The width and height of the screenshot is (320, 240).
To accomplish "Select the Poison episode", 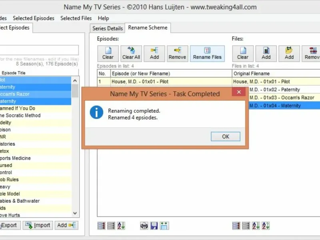I will pyautogui.click(x=36, y=130).
